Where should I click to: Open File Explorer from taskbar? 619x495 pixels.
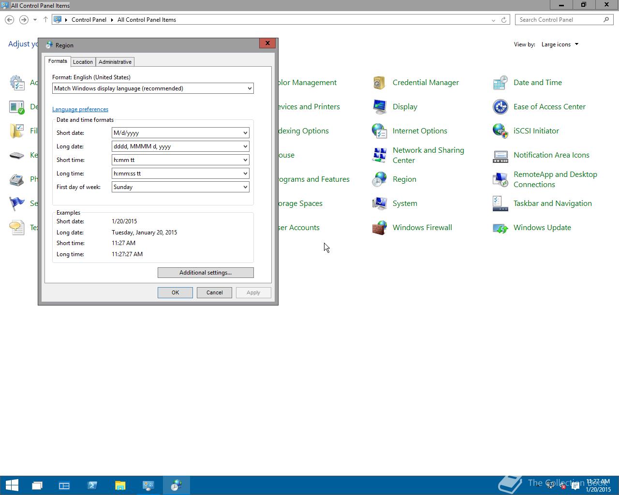coord(120,485)
